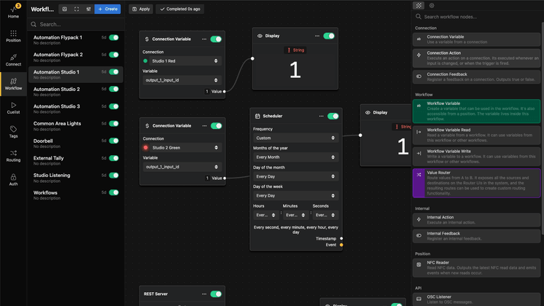Image resolution: width=544 pixels, height=306 pixels.
Task: Open the Scheduler Hours dropdown
Action: pos(265,215)
